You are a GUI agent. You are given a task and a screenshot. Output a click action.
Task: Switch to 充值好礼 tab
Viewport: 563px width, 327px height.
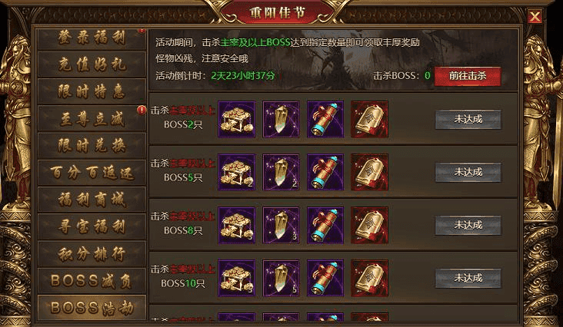pyautogui.click(x=92, y=64)
